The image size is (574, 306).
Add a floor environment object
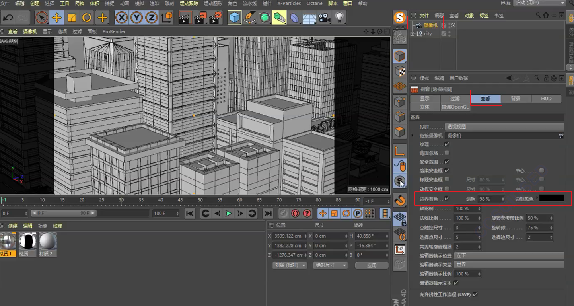click(x=309, y=18)
